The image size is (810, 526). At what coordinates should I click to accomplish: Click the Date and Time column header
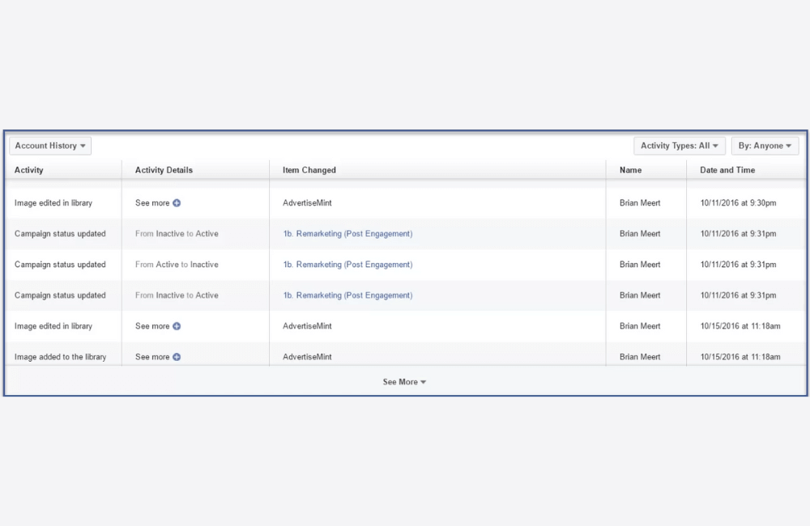tap(727, 170)
